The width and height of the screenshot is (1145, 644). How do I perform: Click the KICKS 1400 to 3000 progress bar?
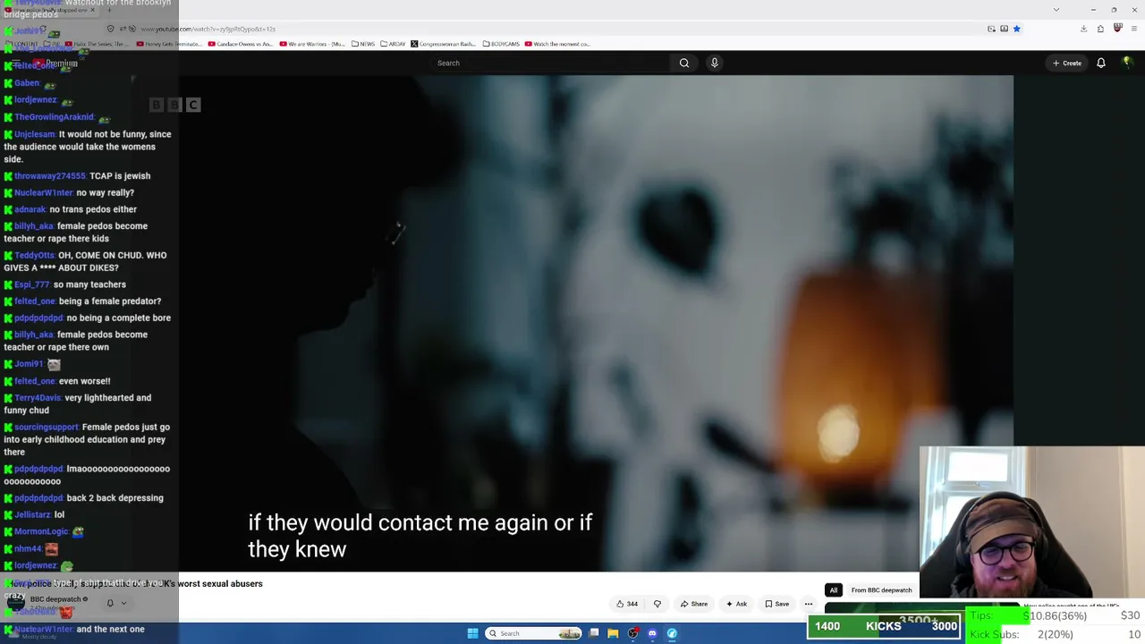[x=884, y=626]
